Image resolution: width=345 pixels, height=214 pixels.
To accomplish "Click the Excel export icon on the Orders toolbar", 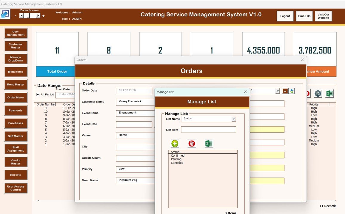I will (329, 93).
